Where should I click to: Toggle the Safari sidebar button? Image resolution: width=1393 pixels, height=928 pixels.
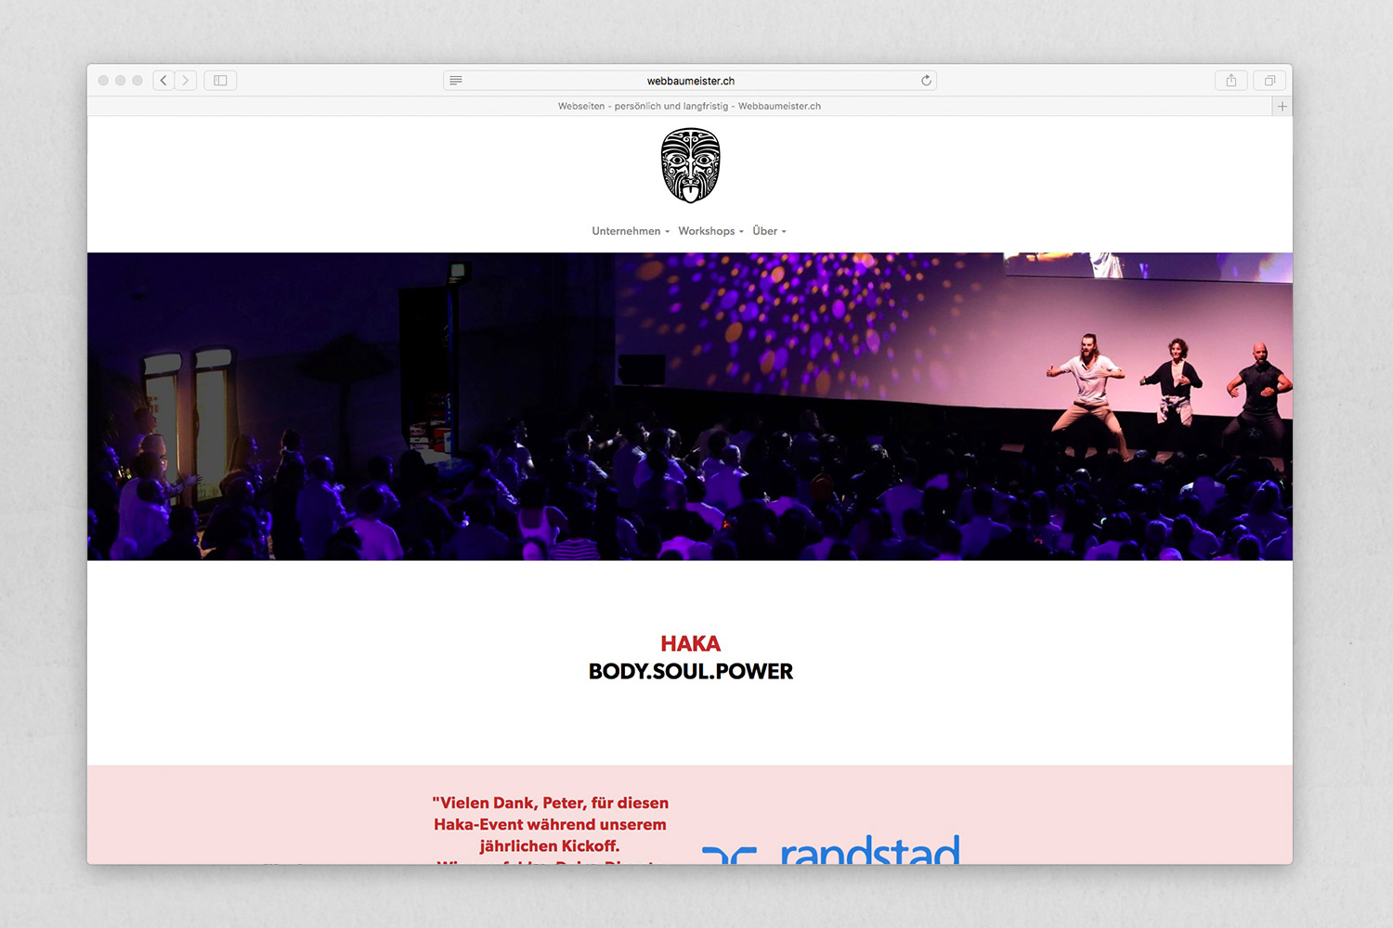click(x=221, y=81)
